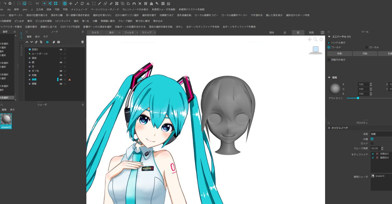Click R value stepper arrows
Viewport: 392px width, 204px height.
click(x=371, y=84)
